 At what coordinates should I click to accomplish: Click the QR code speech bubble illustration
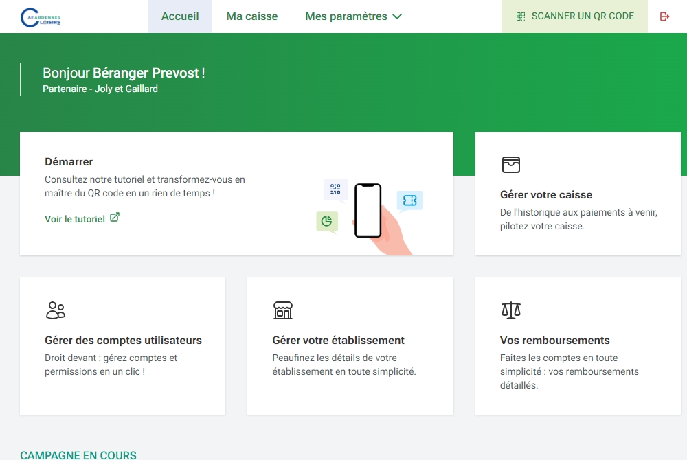coord(335,189)
